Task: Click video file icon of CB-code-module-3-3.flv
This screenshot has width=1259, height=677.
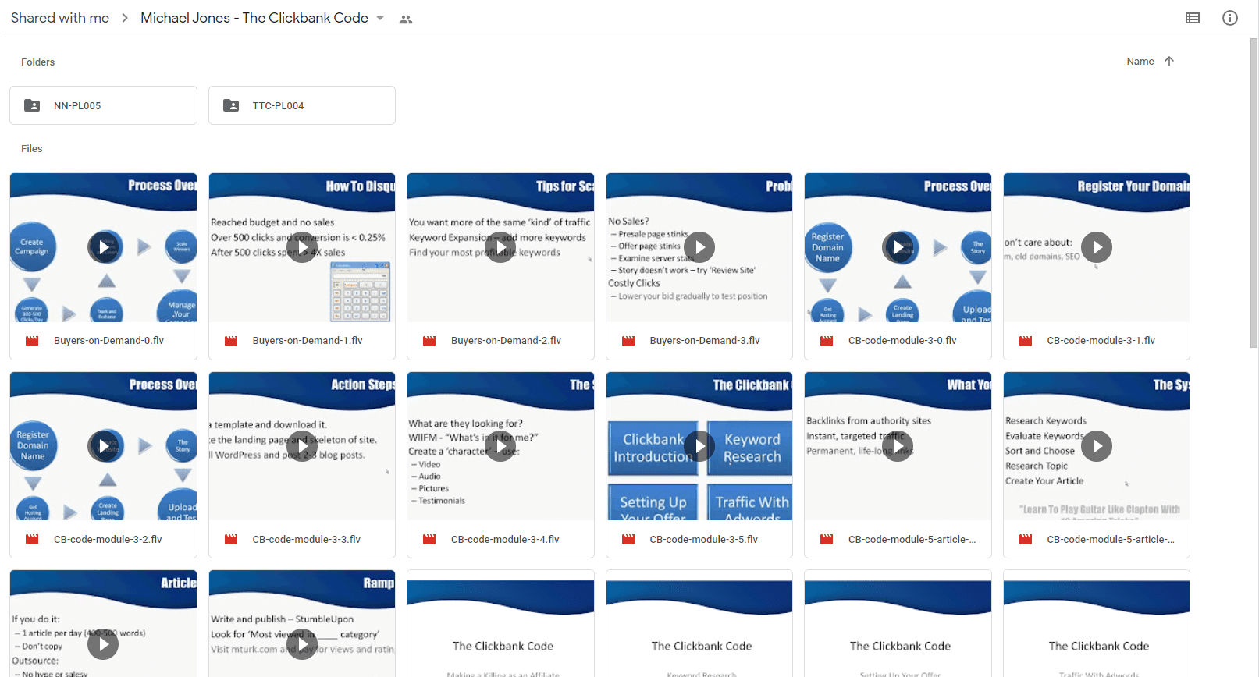Action: (x=231, y=539)
